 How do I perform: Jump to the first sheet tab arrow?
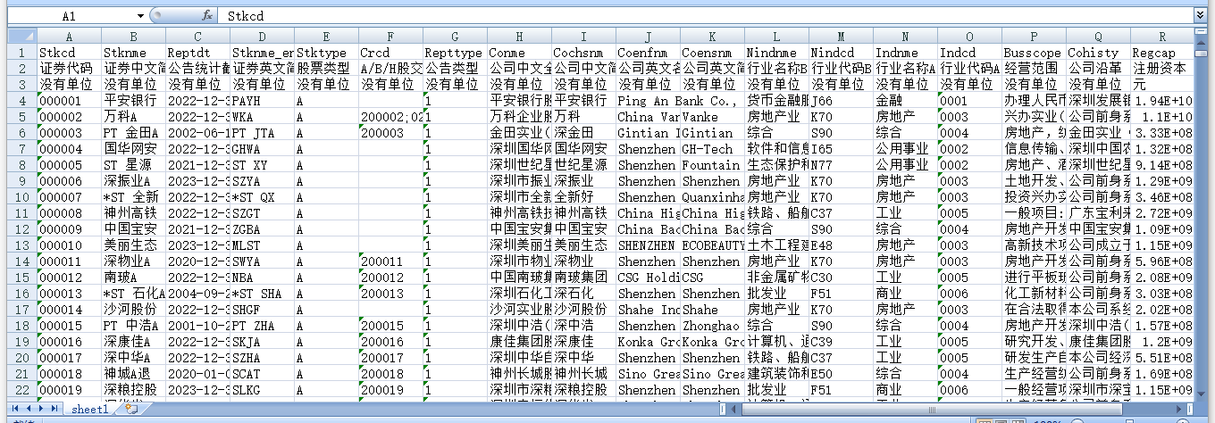(x=16, y=409)
